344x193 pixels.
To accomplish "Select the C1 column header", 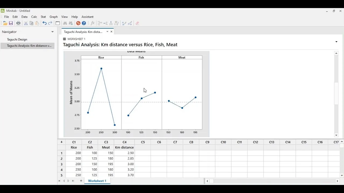I will [74, 142].
